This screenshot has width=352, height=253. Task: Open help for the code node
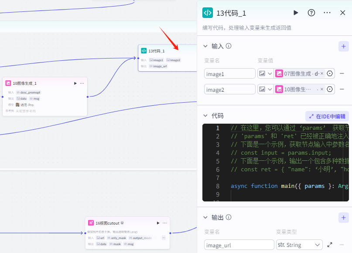tap(311, 13)
